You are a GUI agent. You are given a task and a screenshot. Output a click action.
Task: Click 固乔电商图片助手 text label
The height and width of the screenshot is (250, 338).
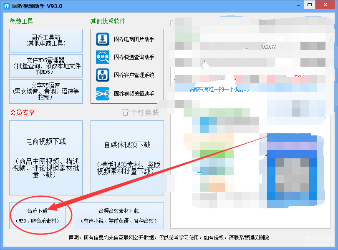click(x=134, y=39)
